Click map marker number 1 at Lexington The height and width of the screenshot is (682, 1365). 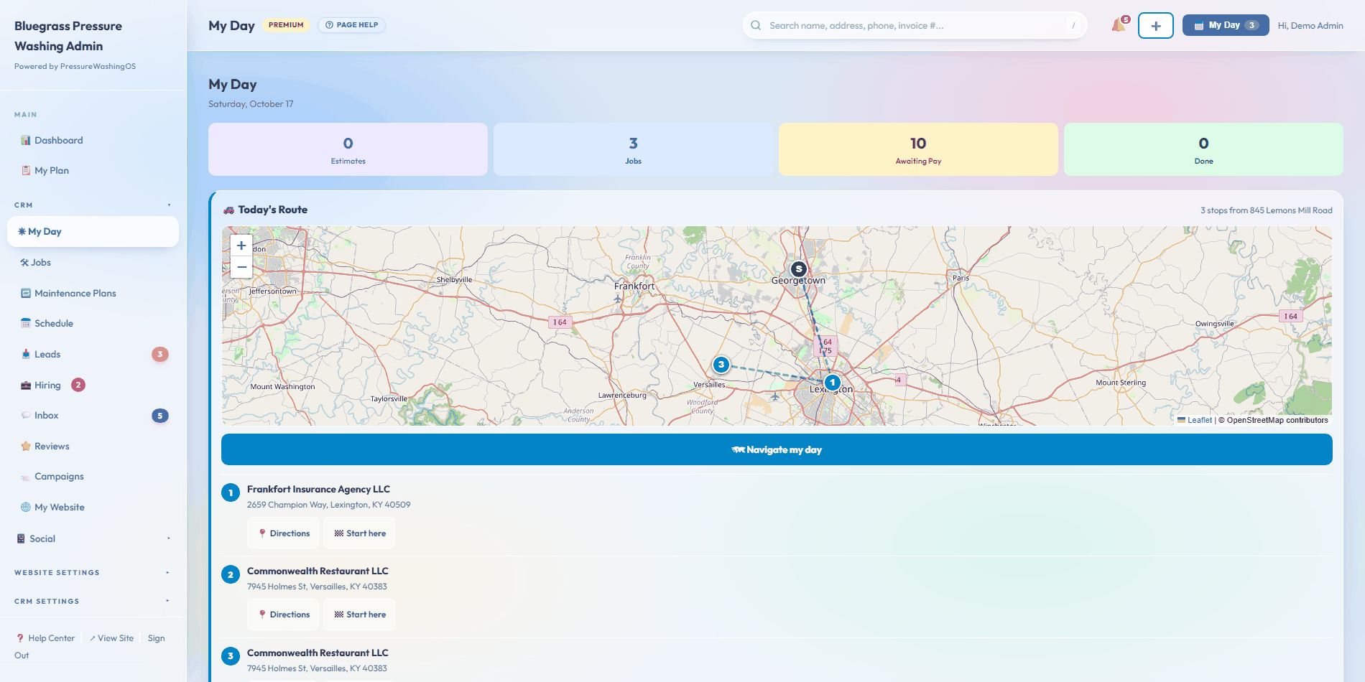coord(832,383)
